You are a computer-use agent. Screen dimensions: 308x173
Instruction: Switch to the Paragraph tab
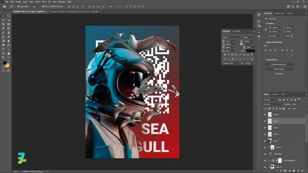pos(236,31)
